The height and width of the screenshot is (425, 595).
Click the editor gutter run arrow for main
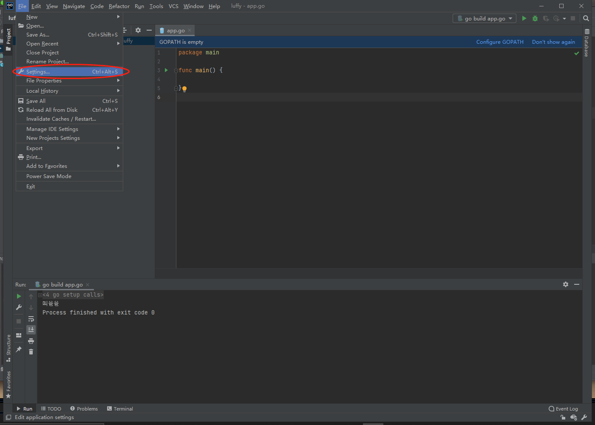pyautogui.click(x=166, y=70)
